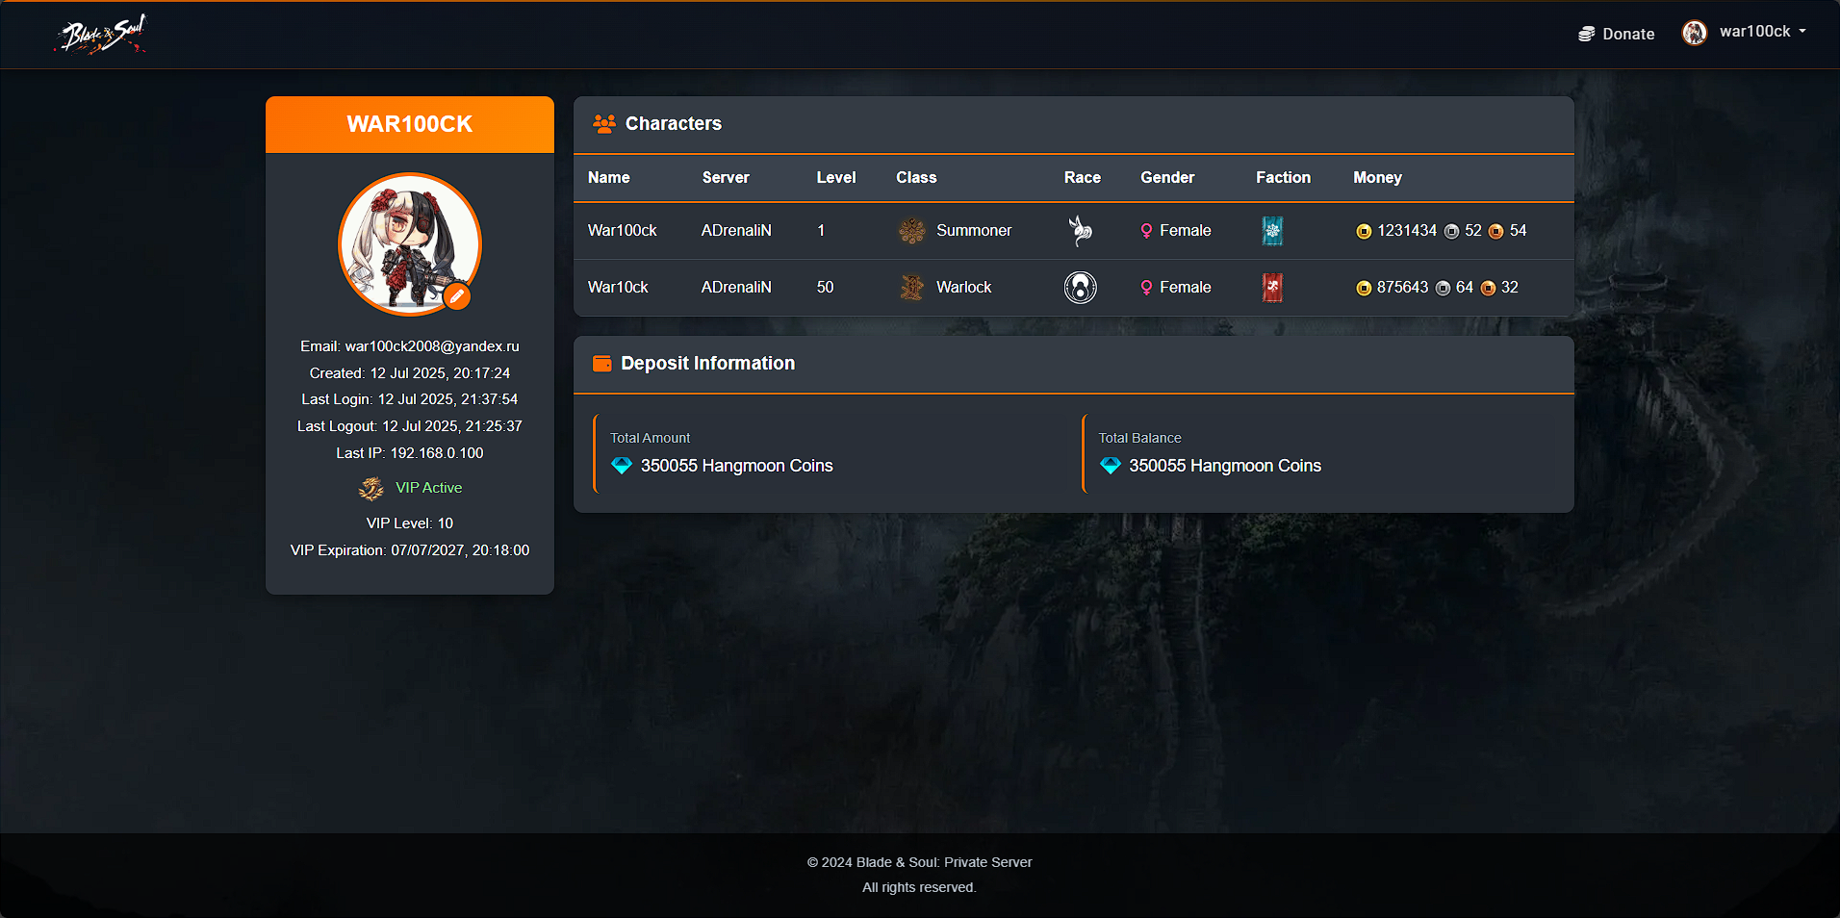The width and height of the screenshot is (1840, 918).
Task: Click the Donate coins icon
Action: point(1587,34)
